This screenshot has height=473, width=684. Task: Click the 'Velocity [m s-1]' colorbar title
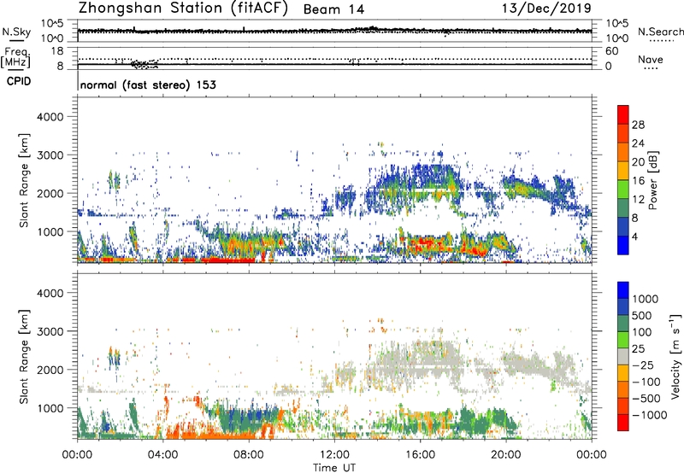point(675,356)
